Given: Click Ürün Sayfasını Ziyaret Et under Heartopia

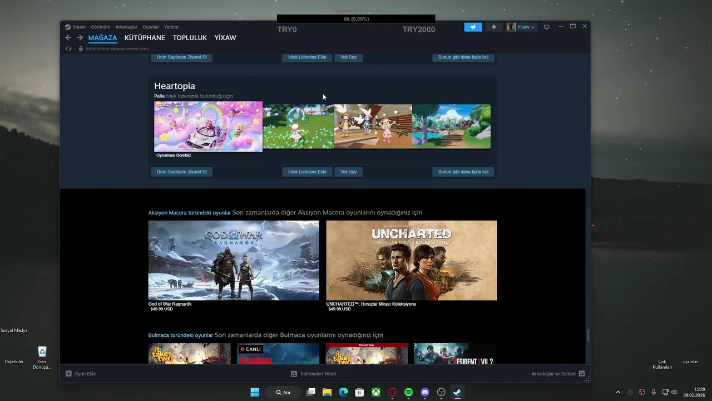Looking at the screenshot, I should pyautogui.click(x=182, y=172).
